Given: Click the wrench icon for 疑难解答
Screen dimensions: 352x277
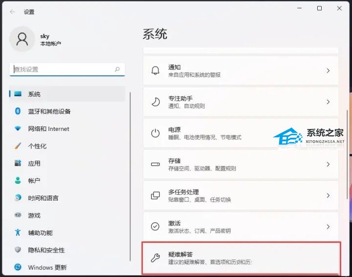Looking at the screenshot, I should coord(155,258).
